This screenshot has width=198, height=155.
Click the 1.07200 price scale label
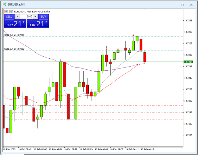(x=188, y=101)
